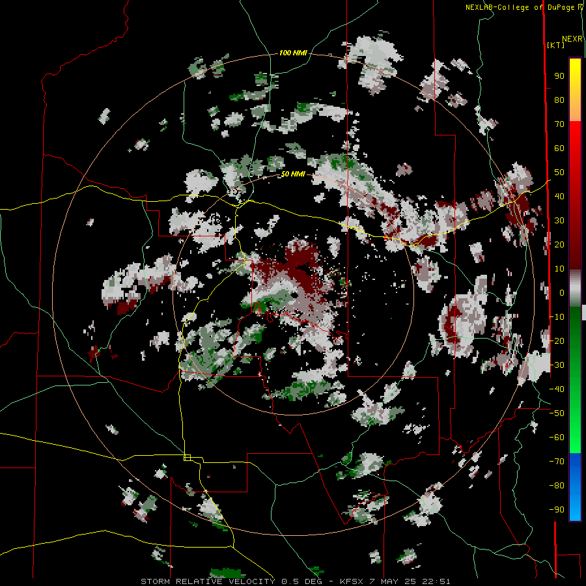586x586 pixels.
Task: Click the "70" value on velocity scale
Action: pyautogui.click(x=559, y=124)
